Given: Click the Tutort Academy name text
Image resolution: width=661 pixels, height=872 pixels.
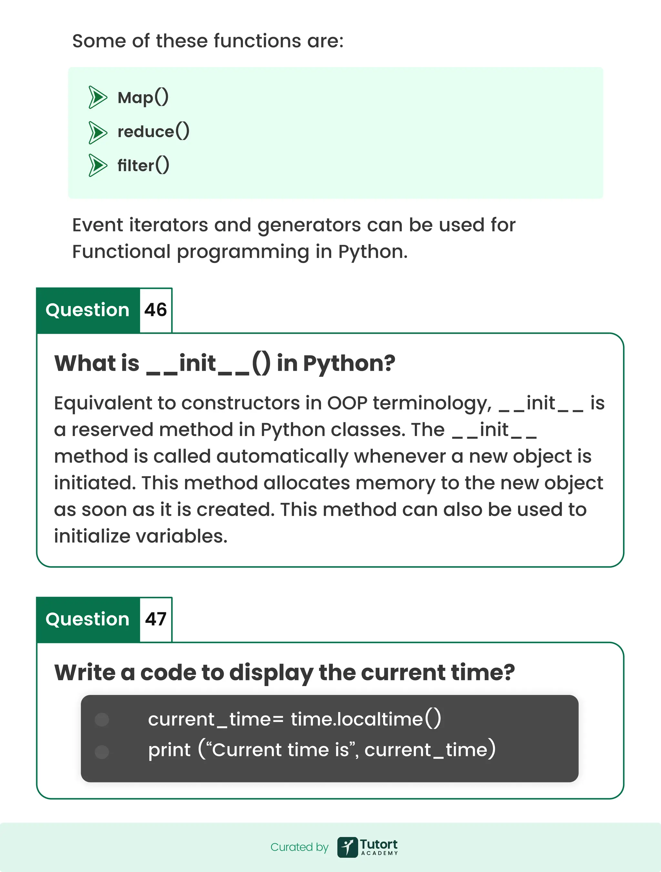Looking at the screenshot, I should pyautogui.click(x=379, y=847).
